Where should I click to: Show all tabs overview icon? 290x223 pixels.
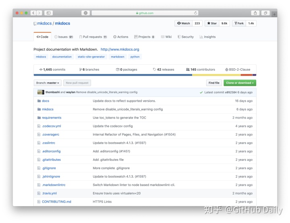point(265,13)
